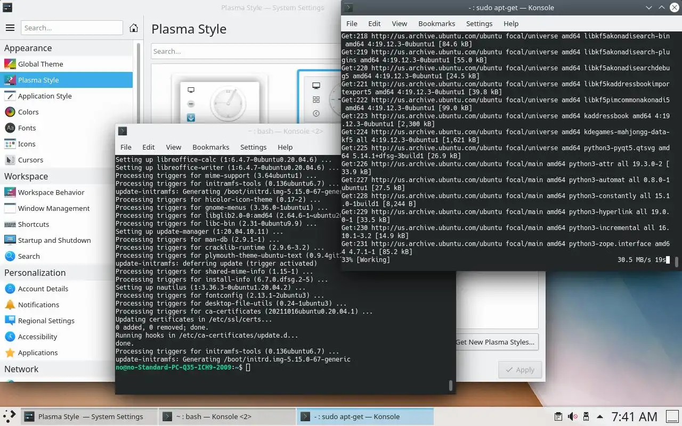Open the KDE application launcher
The image size is (682, 426).
pyautogui.click(x=10, y=416)
